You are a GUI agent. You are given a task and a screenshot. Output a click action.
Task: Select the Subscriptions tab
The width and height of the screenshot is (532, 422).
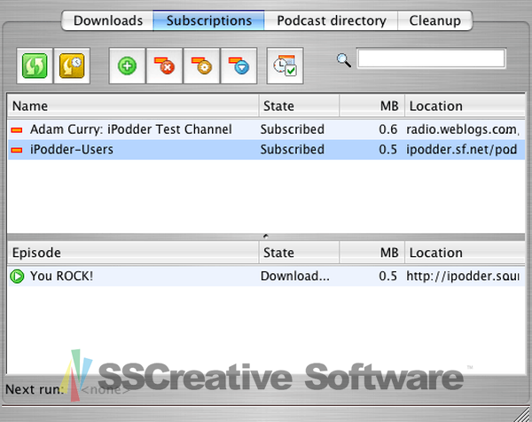click(x=208, y=20)
